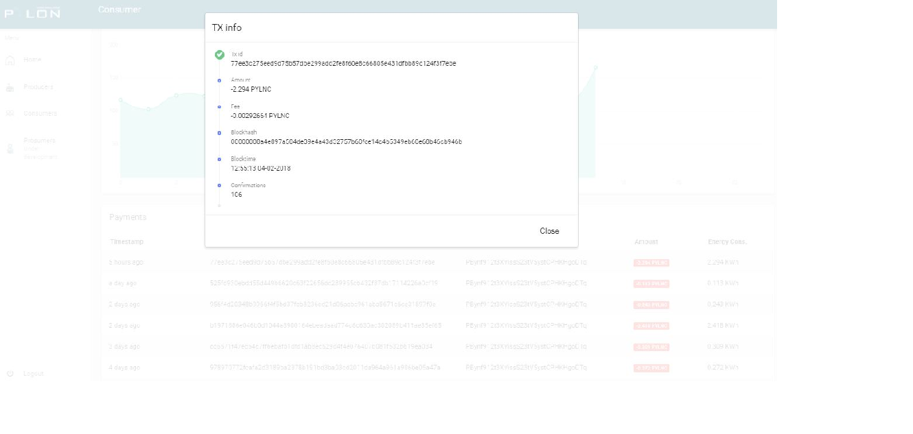Select the blocktime 12:55:13 04-02-2018
The image size is (913, 434).
(x=261, y=169)
